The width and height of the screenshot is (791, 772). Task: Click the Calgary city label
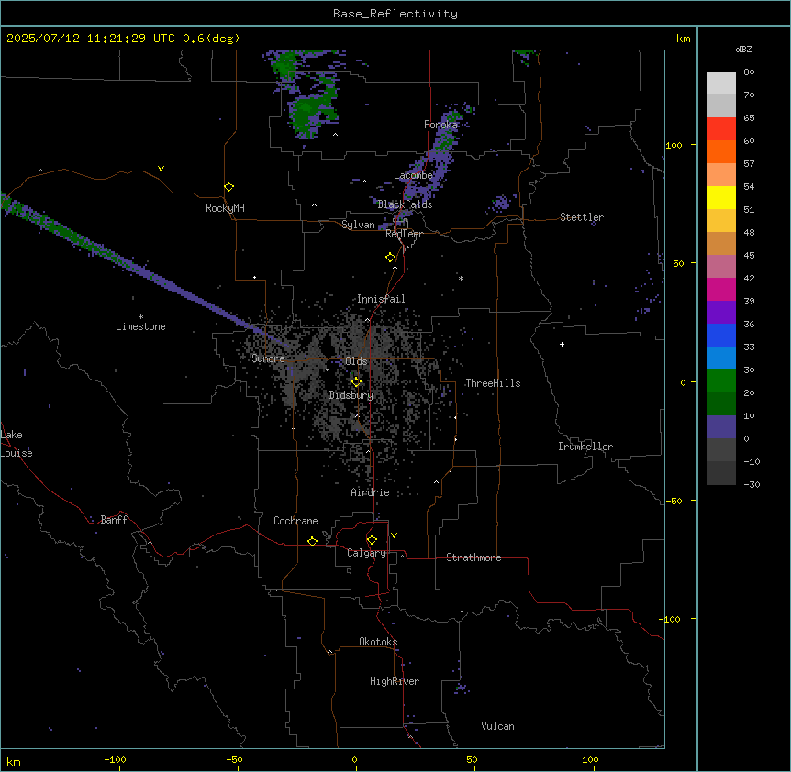click(366, 553)
